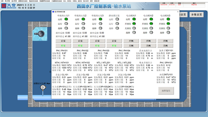Open the 参数设置 parameter settings button
The image size is (208, 117).
(x=196, y=15)
